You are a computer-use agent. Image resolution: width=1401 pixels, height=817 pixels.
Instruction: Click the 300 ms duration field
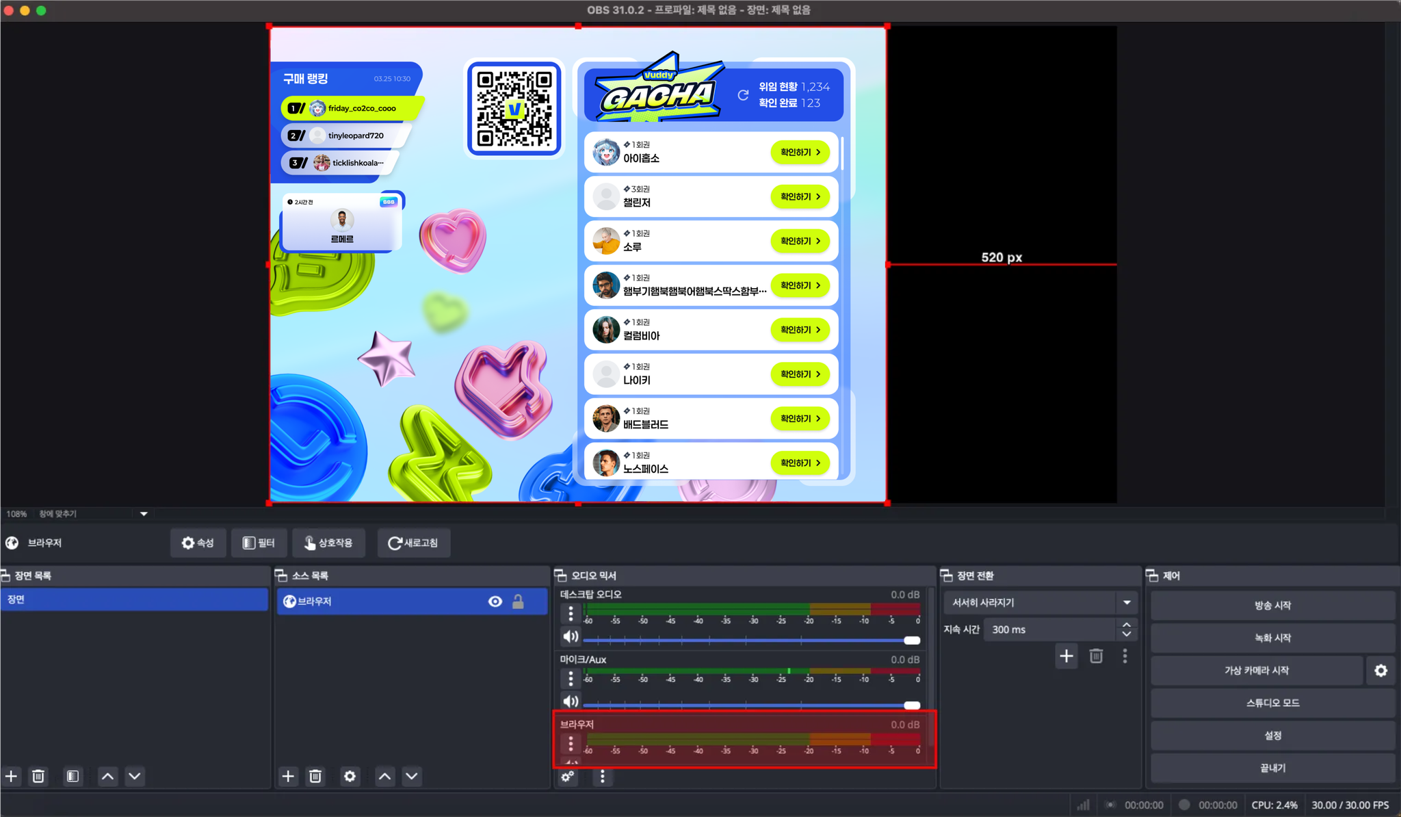(x=1050, y=630)
